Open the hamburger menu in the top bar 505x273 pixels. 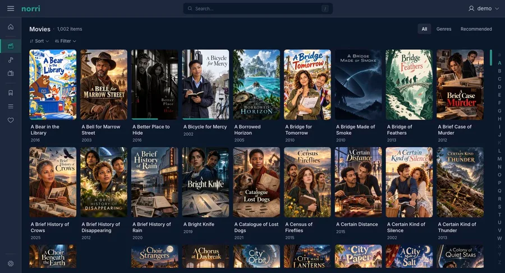(x=11, y=8)
